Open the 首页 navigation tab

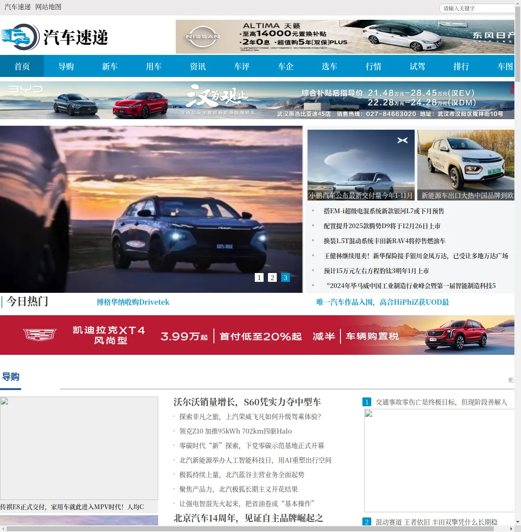pos(22,66)
